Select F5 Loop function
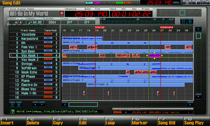This screenshot has width=210, height=126. pyautogui.click(x=118, y=121)
